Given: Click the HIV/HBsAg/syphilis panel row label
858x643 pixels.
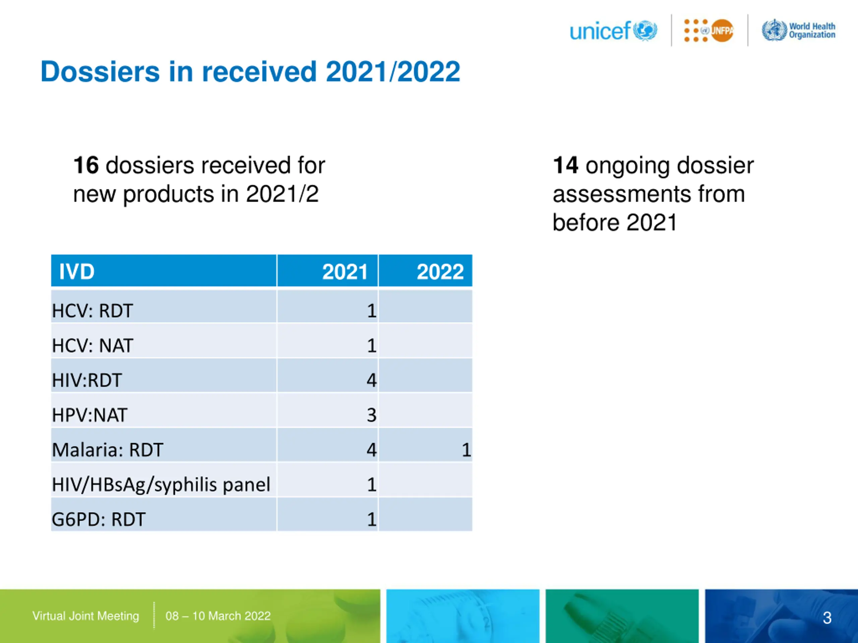Looking at the screenshot, I should click(x=161, y=485).
